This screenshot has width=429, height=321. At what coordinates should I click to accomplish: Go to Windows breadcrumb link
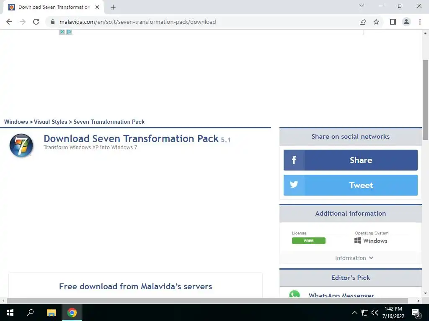(16, 122)
